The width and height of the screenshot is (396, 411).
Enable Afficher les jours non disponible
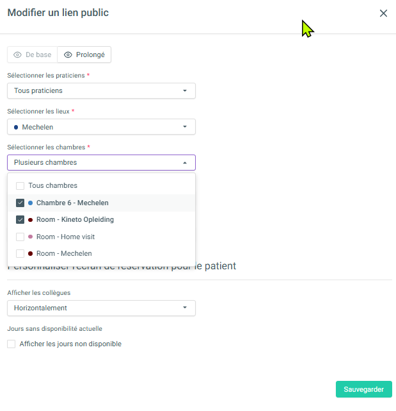pyautogui.click(x=12, y=344)
